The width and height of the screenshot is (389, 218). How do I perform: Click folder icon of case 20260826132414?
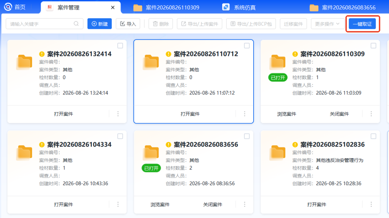[24, 62]
